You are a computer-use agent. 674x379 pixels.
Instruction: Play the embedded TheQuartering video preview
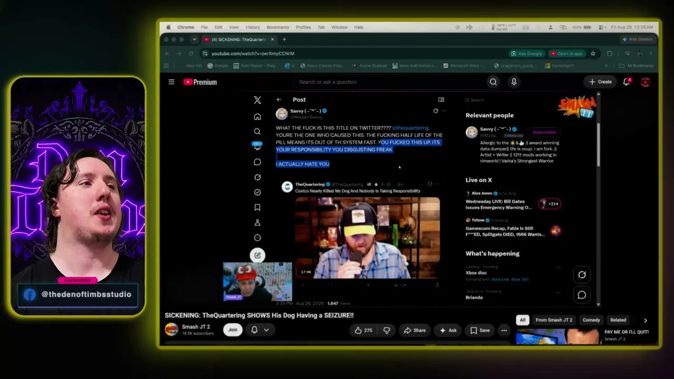(x=367, y=237)
